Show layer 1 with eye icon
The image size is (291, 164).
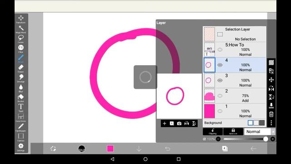click(x=220, y=111)
